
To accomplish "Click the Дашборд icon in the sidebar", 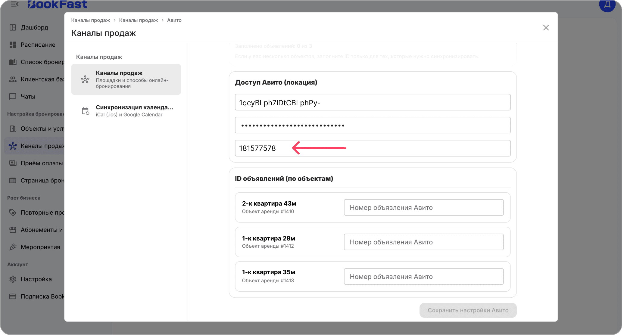I will pyautogui.click(x=13, y=27).
